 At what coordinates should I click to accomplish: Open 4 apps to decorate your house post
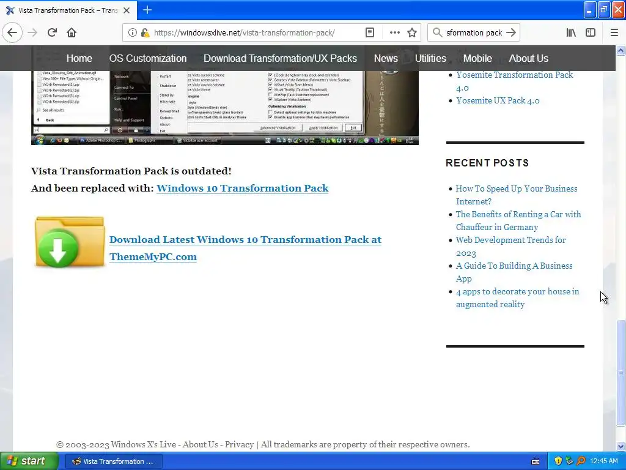click(x=517, y=298)
